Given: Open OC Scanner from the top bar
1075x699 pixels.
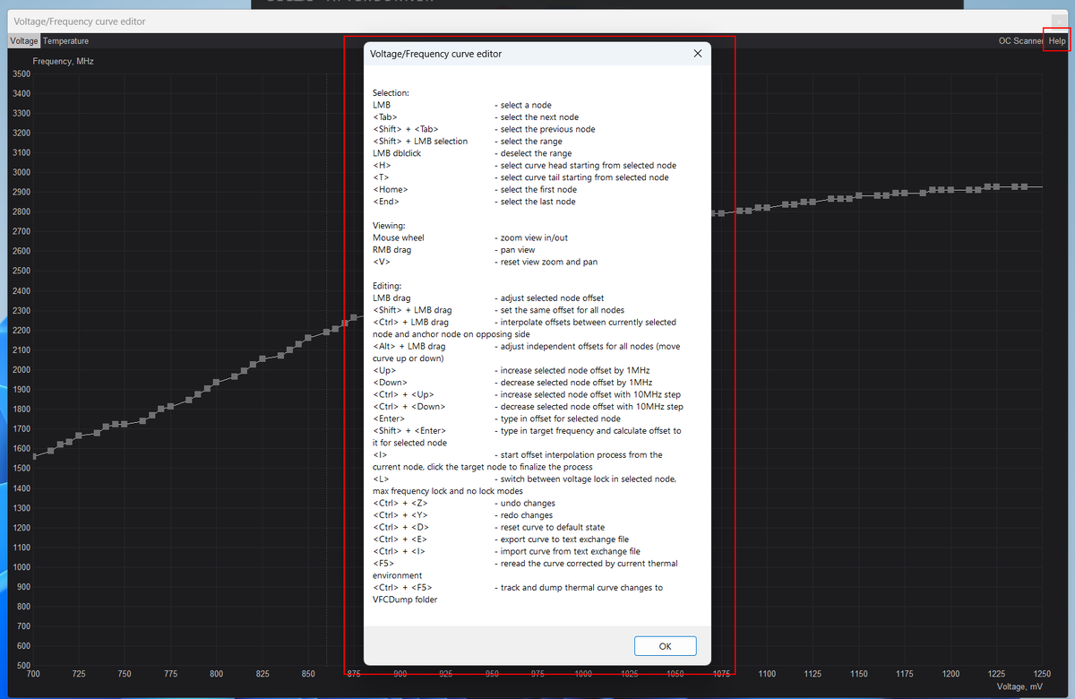Looking at the screenshot, I should (x=1021, y=41).
